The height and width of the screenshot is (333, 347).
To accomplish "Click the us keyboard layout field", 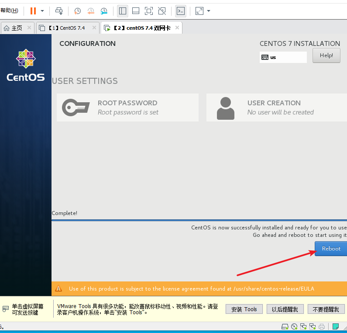I will pyautogui.click(x=283, y=57).
